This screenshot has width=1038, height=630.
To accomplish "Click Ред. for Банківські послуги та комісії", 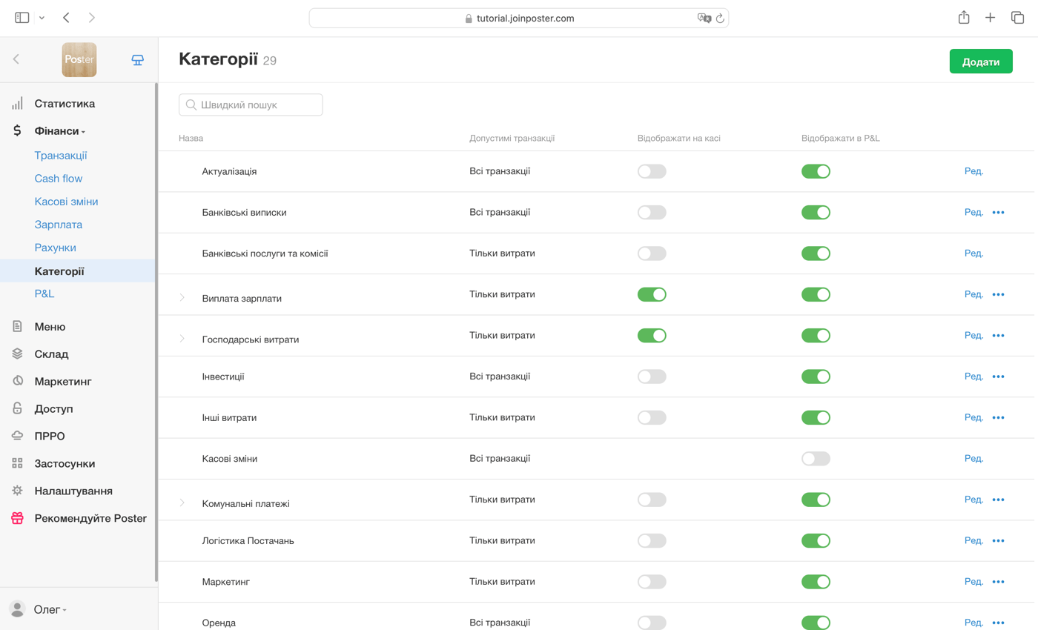I will pyautogui.click(x=973, y=253).
